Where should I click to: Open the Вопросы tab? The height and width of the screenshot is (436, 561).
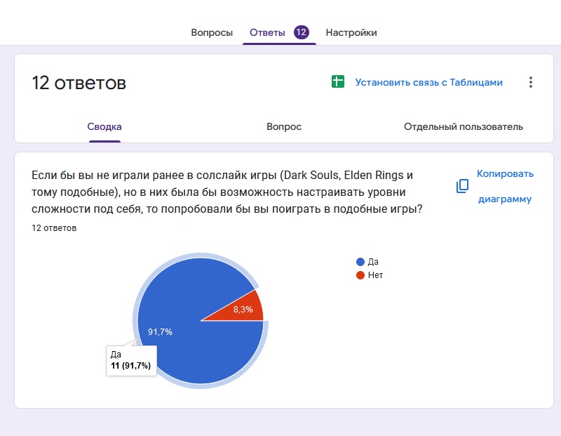coord(212,32)
